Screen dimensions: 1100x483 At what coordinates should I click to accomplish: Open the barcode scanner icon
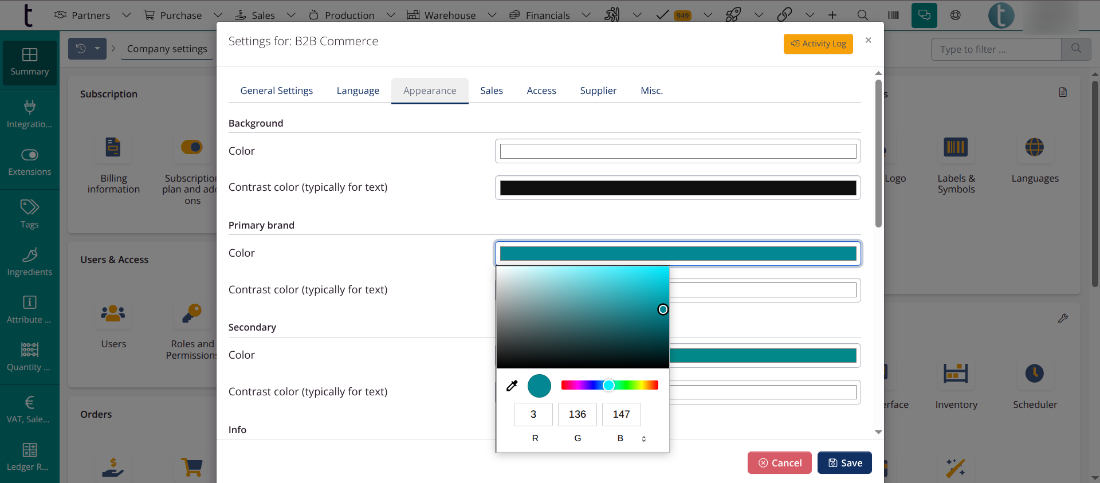pos(893,15)
